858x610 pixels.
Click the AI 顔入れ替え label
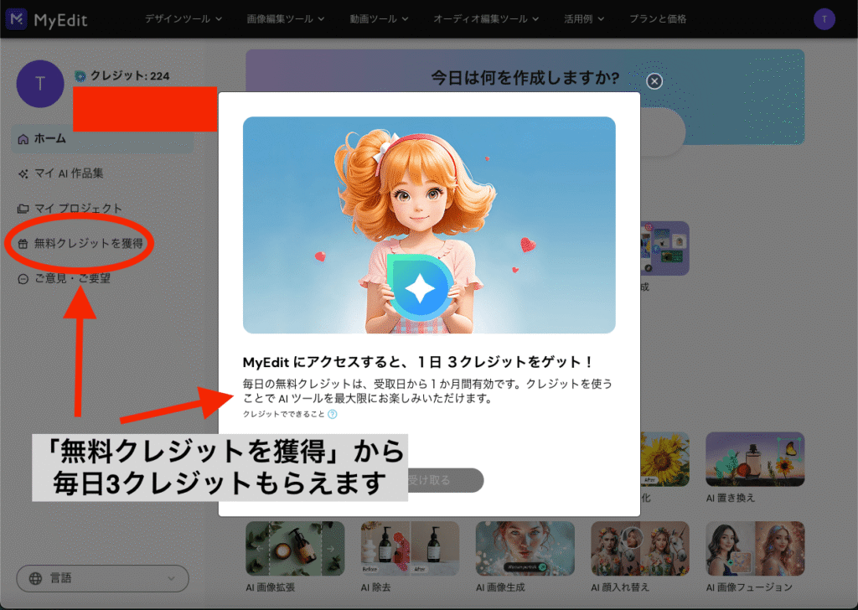point(620,587)
